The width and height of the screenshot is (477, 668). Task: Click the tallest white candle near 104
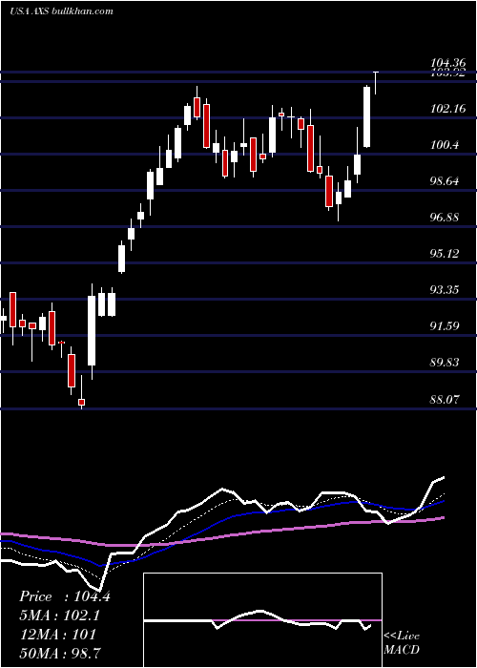[x=366, y=116]
